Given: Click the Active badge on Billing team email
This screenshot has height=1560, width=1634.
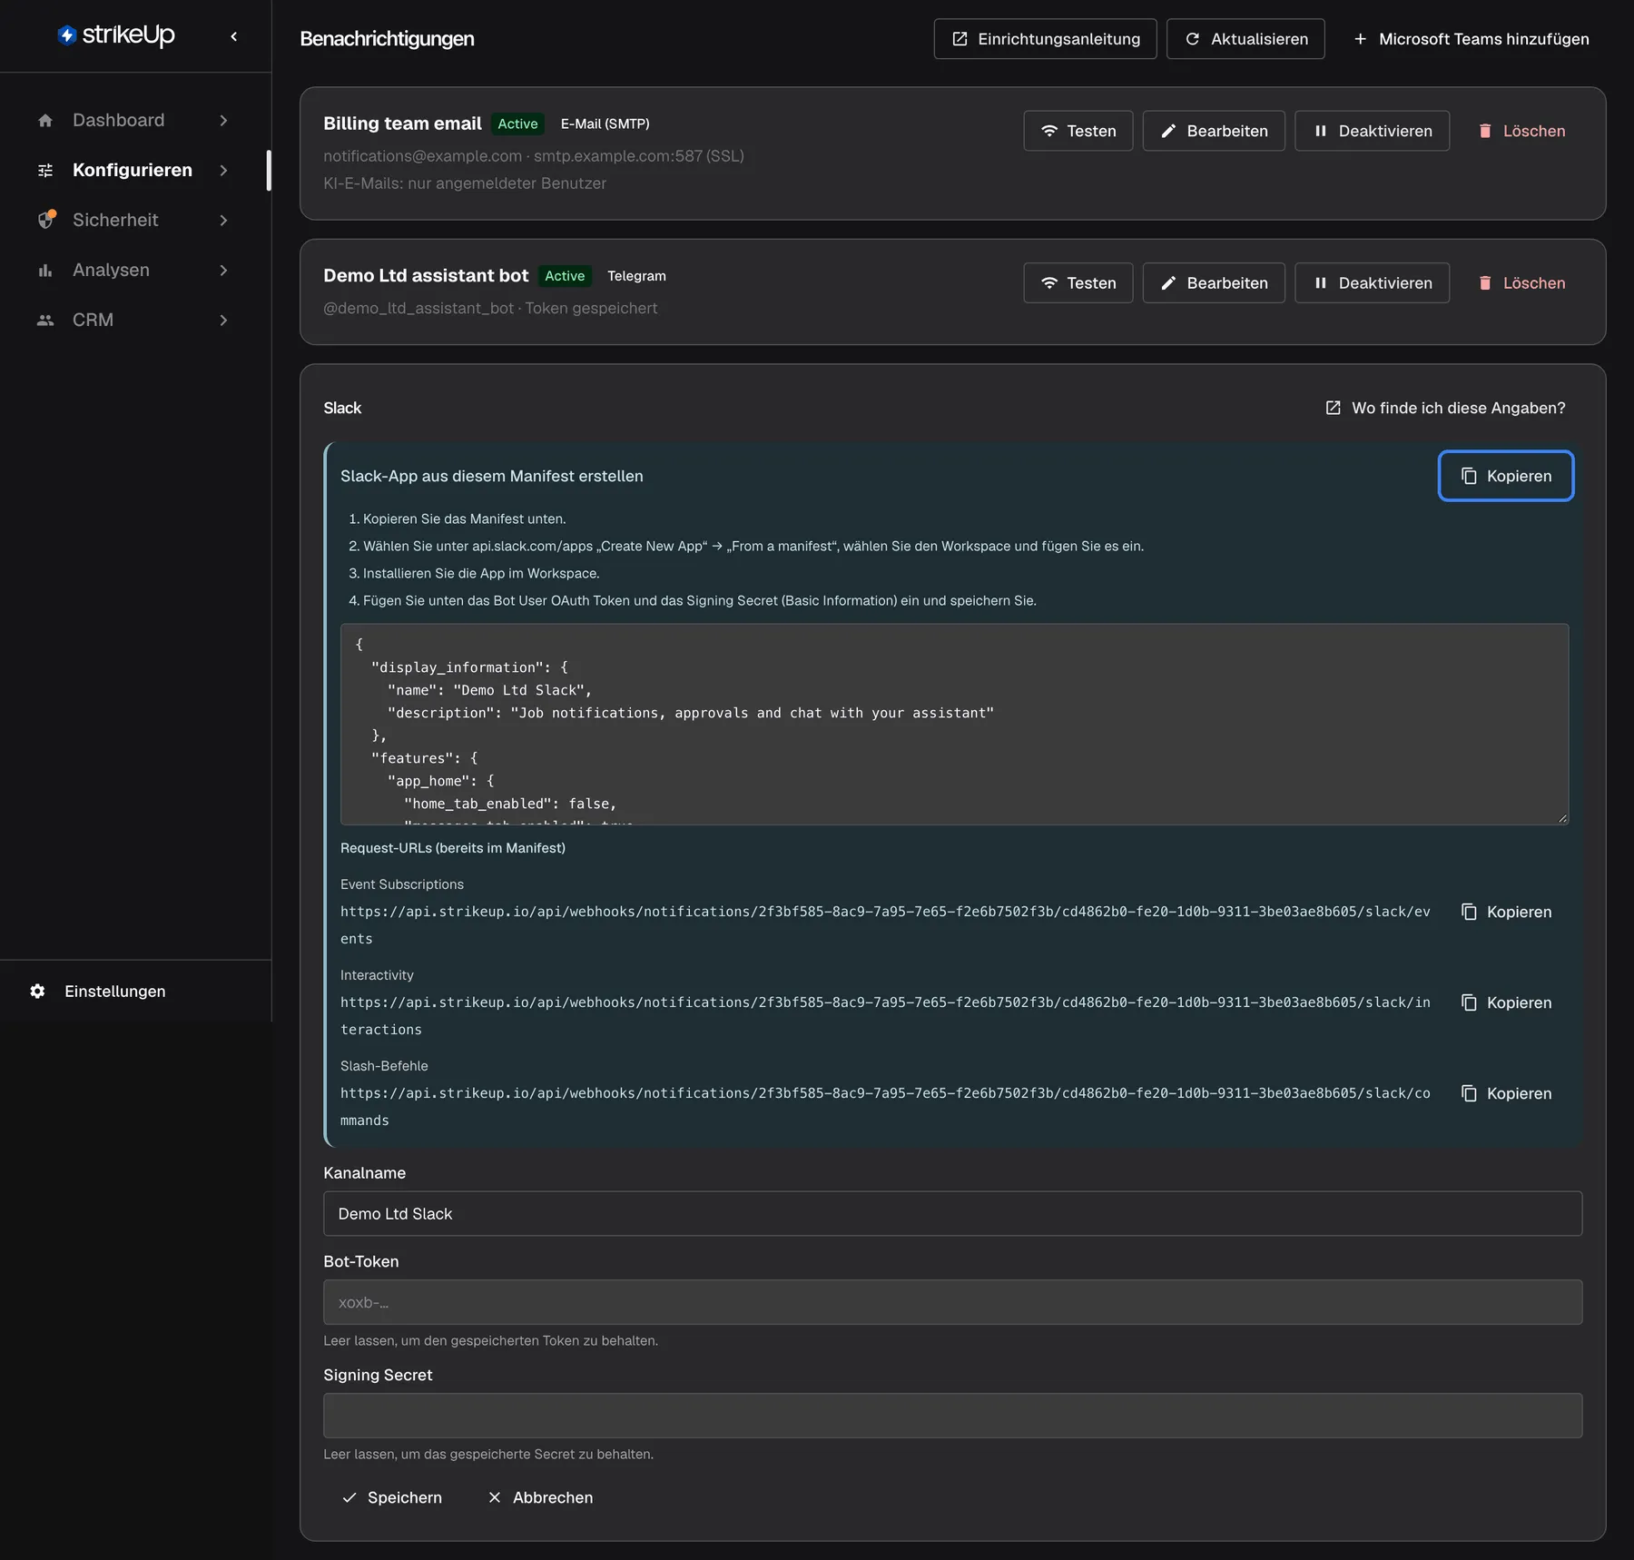Looking at the screenshot, I should pyautogui.click(x=517, y=124).
